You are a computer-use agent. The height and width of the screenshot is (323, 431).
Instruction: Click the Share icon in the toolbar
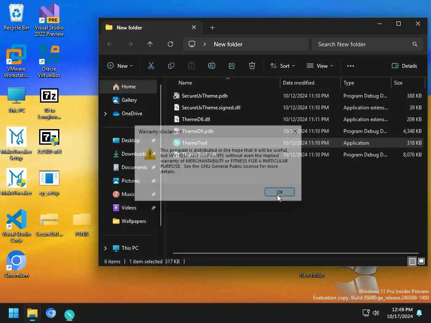point(232,66)
